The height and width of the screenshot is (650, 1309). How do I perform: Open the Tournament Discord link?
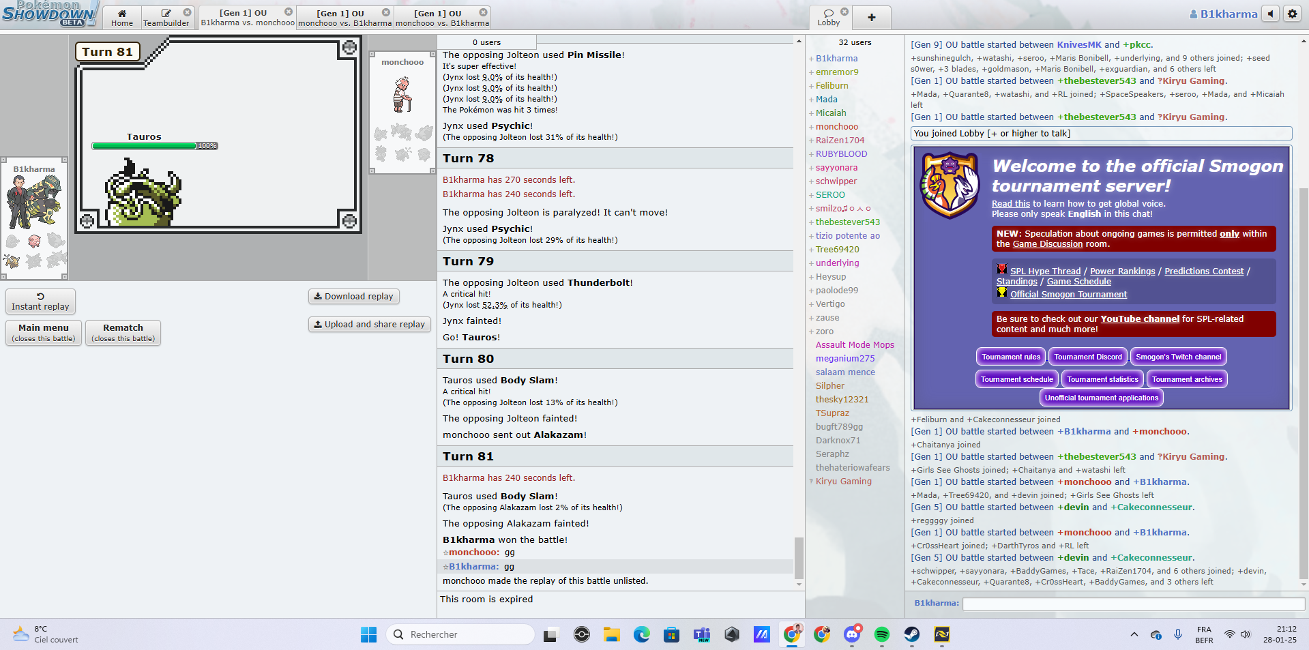1087,357
